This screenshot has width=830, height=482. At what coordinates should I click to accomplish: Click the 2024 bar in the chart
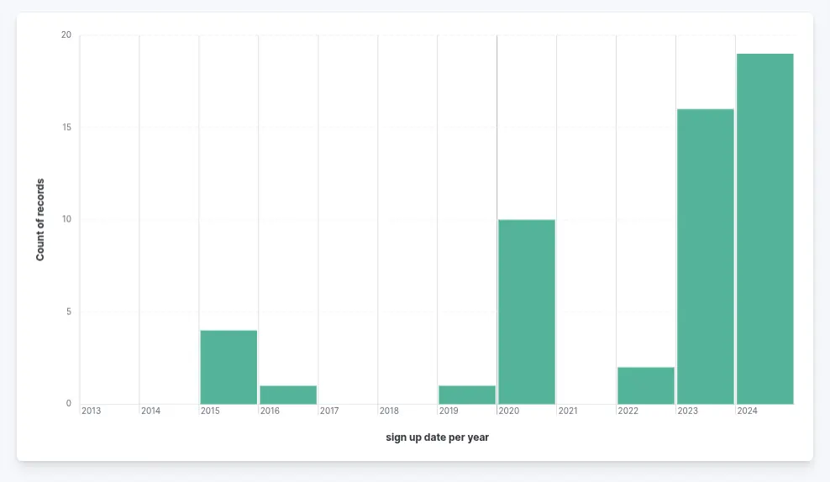(764, 229)
